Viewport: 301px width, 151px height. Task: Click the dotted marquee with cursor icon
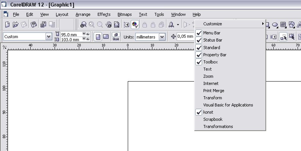[x=283, y=37]
